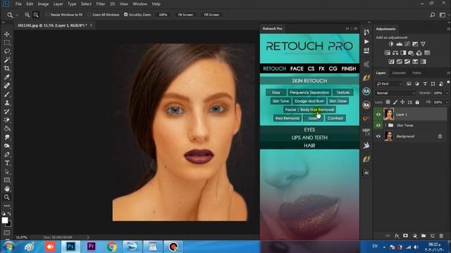The width and height of the screenshot is (451, 253).
Task: Click the Frequency Separation button
Action: click(x=309, y=92)
